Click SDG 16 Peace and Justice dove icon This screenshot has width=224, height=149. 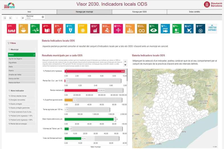click(x=189, y=28)
